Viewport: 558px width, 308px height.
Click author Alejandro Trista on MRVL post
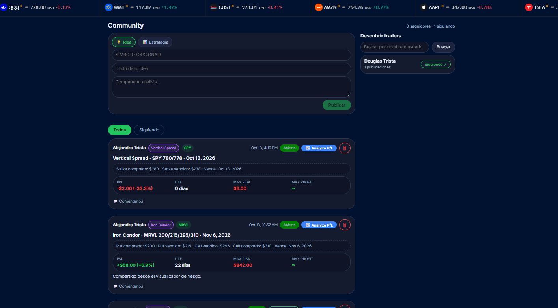(x=129, y=225)
